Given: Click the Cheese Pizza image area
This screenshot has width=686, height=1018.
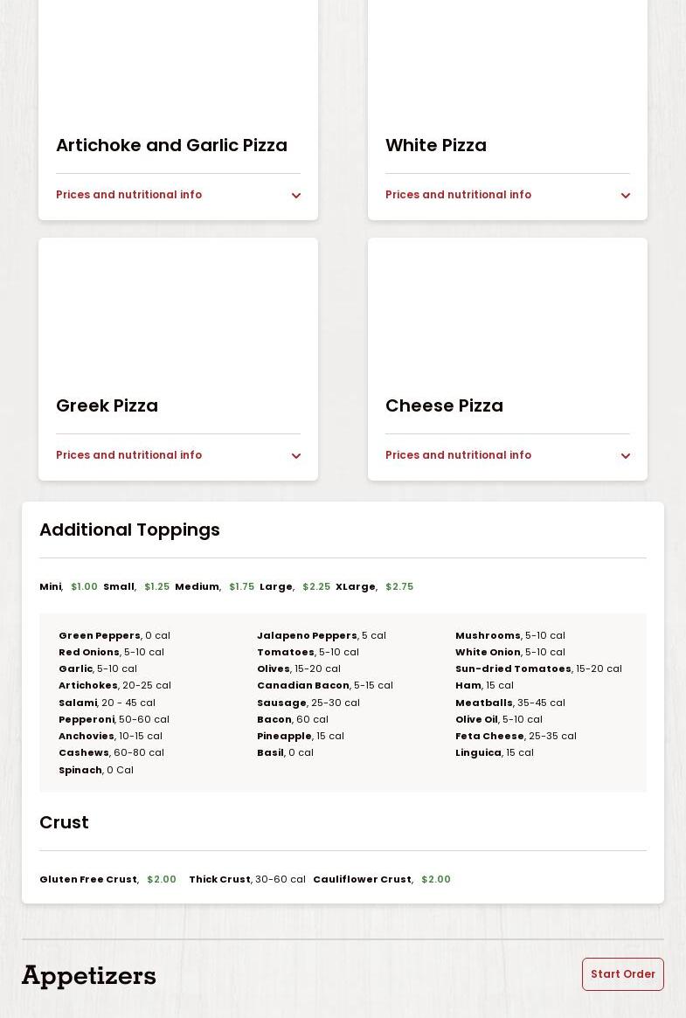Looking at the screenshot, I should coord(508,310).
